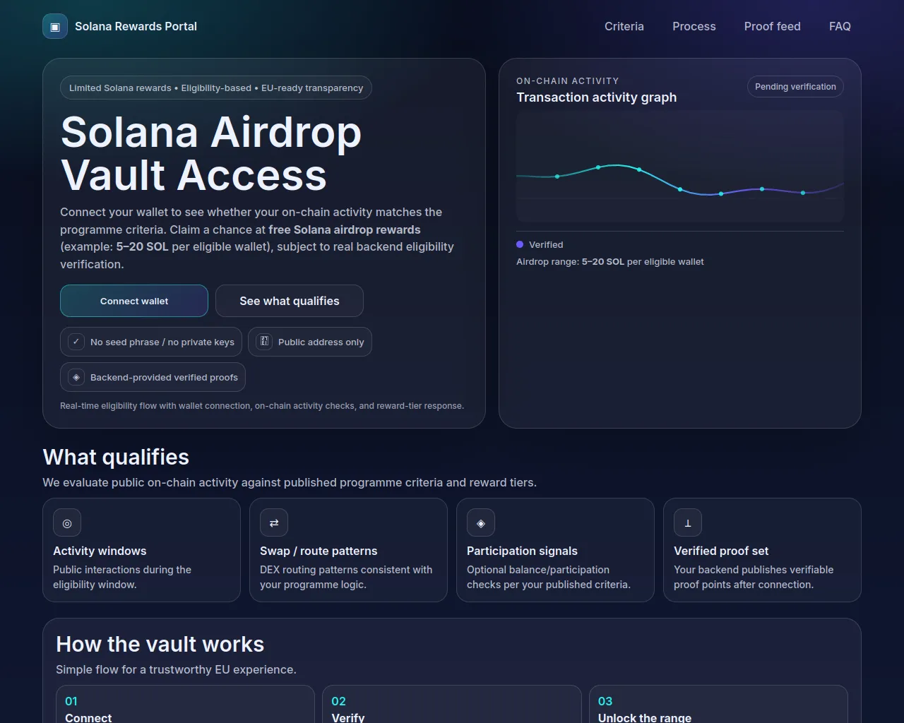Click the See what qualifies button

(290, 301)
